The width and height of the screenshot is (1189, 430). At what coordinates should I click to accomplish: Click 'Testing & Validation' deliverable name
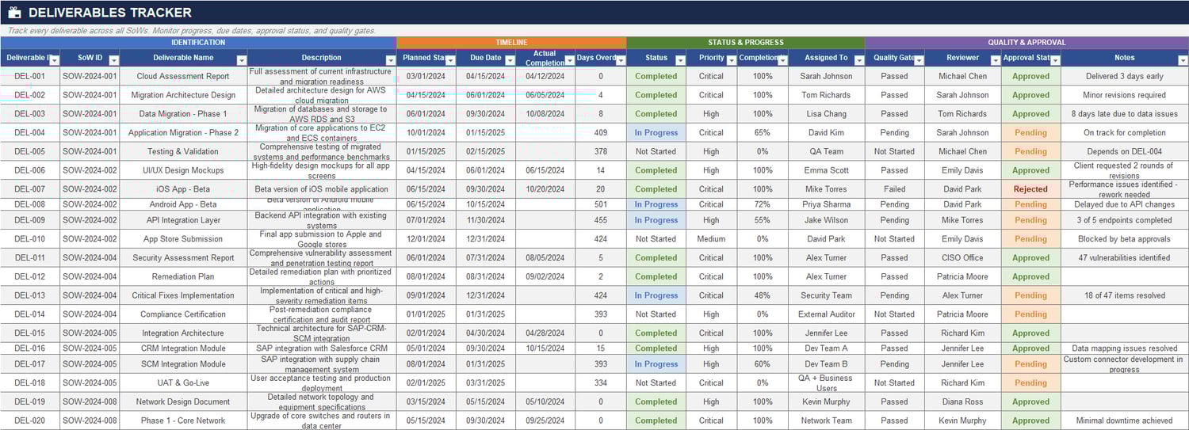click(183, 151)
